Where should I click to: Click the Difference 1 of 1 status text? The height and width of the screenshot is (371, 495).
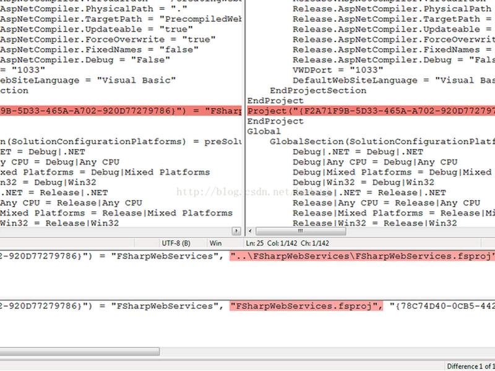pos(471,366)
